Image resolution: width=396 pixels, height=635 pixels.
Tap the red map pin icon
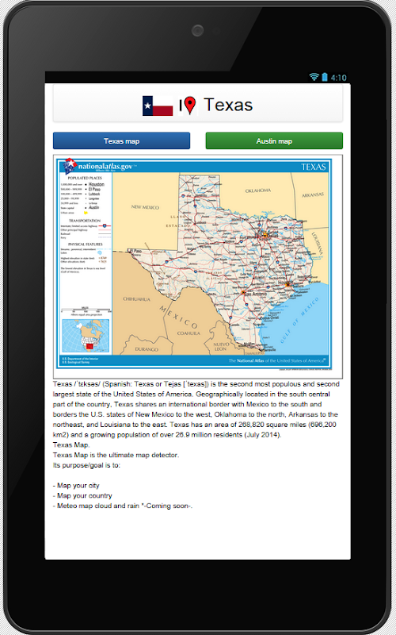pos(189,106)
